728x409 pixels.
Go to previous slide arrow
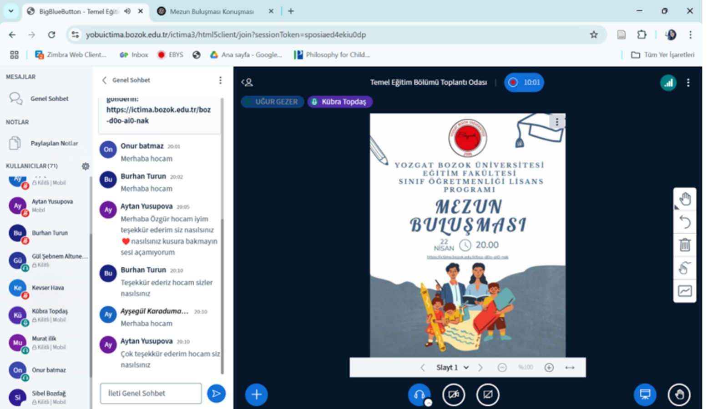click(x=423, y=367)
